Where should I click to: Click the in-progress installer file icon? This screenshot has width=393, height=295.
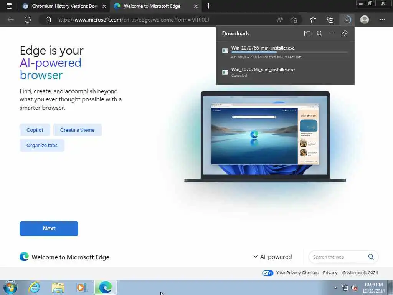point(225,51)
